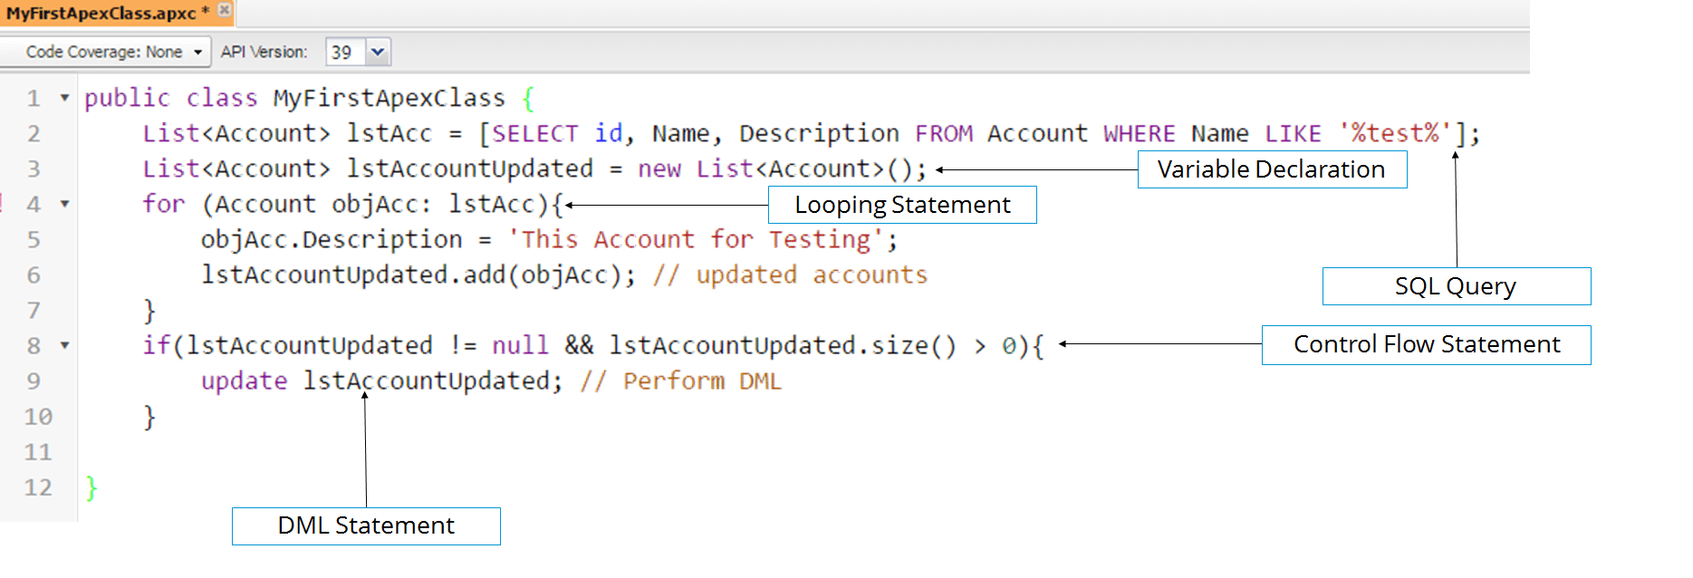1693x578 pixels.
Task: Collapse the for loop at line 4
Action: 64,204
